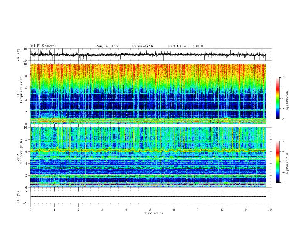Click the "VLF Spectra" title text
Viewport: 304px width, 235px height.
[43, 46]
